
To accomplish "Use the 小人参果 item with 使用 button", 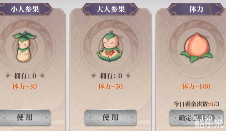I will pyautogui.click(x=25, y=117).
